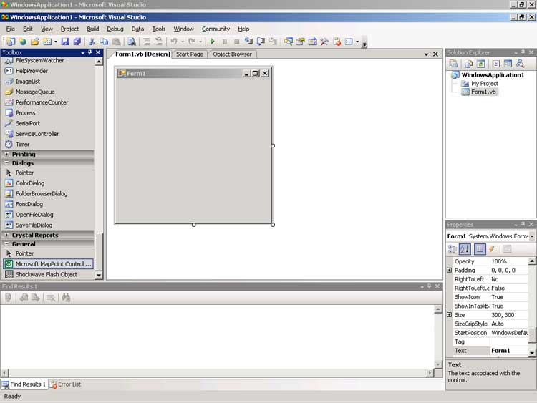Image resolution: width=537 pixels, height=403 pixels.
Task: Expand the Printing toolbox group
Action: (6, 154)
